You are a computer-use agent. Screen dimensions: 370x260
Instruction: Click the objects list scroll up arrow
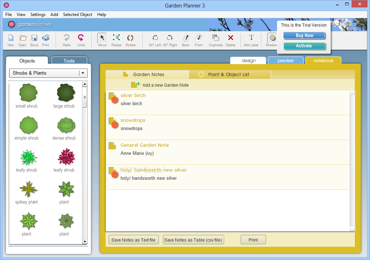tap(85, 84)
